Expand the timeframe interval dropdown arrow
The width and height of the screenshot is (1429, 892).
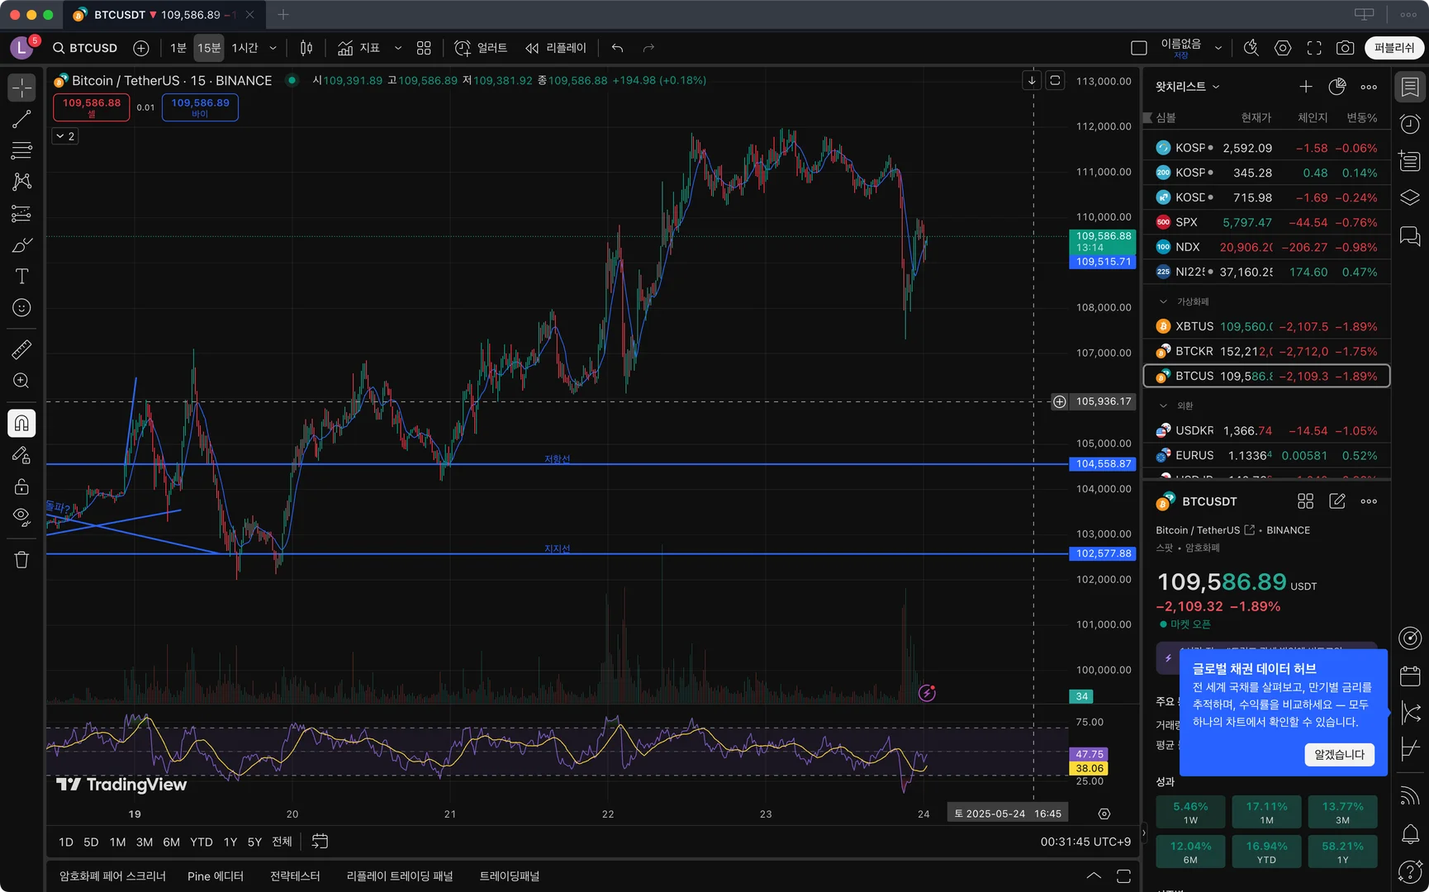pyautogui.click(x=273, y=48)
